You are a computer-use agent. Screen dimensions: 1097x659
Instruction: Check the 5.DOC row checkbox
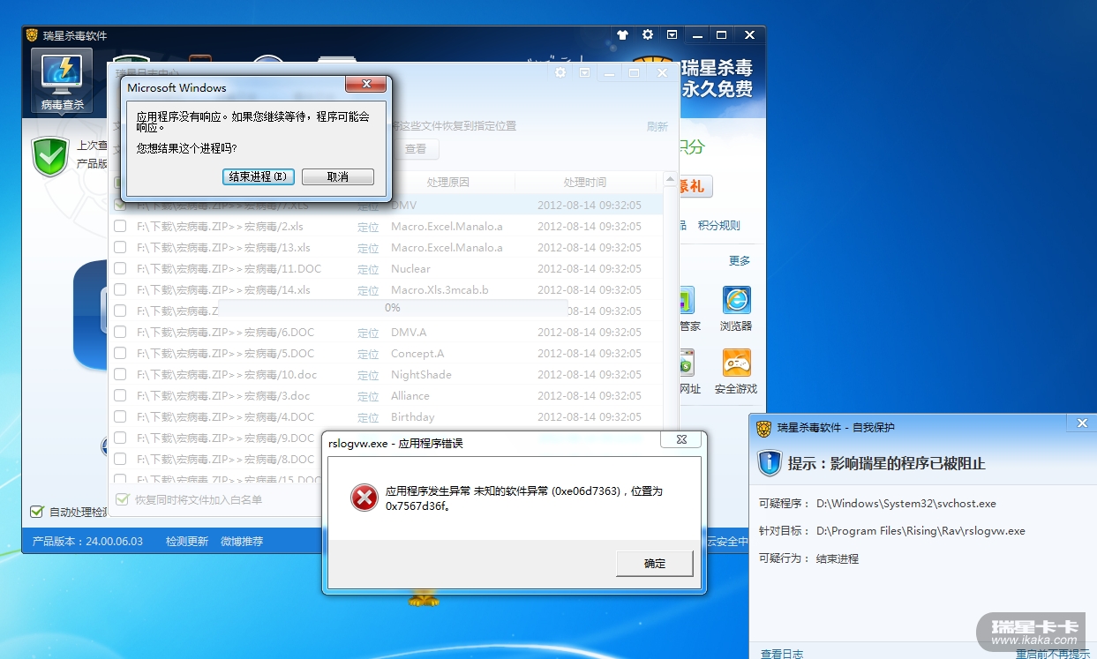point(120,353)
